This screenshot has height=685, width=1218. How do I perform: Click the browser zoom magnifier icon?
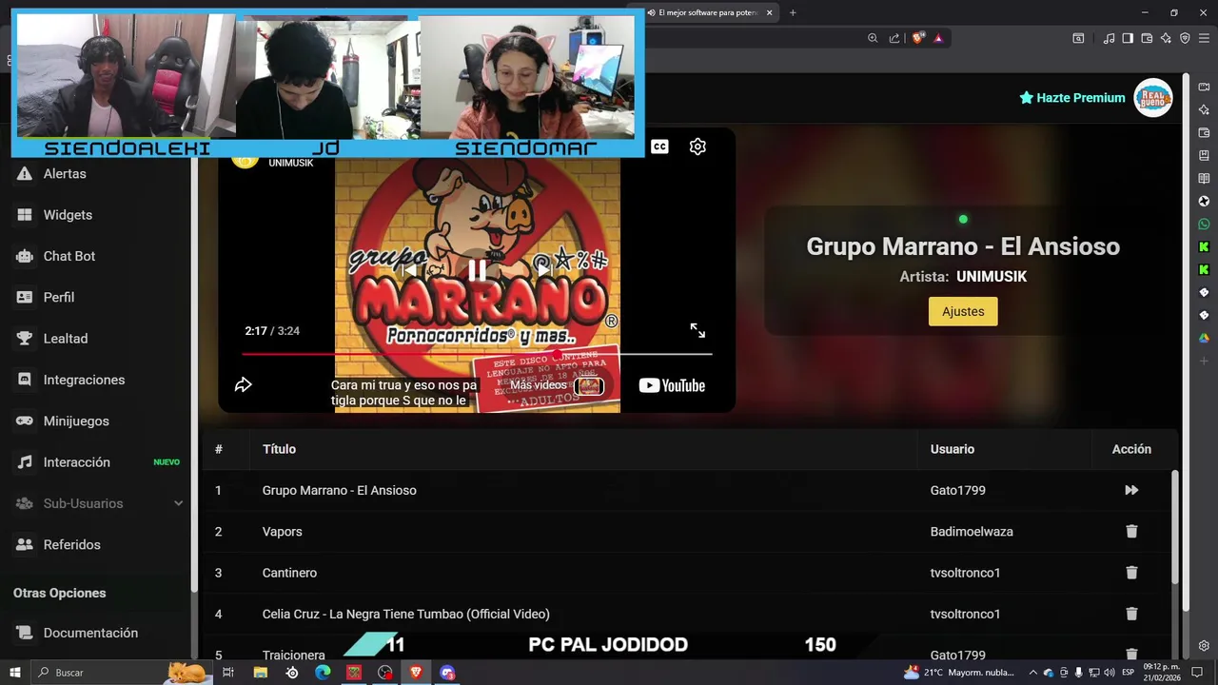[873, 38]
